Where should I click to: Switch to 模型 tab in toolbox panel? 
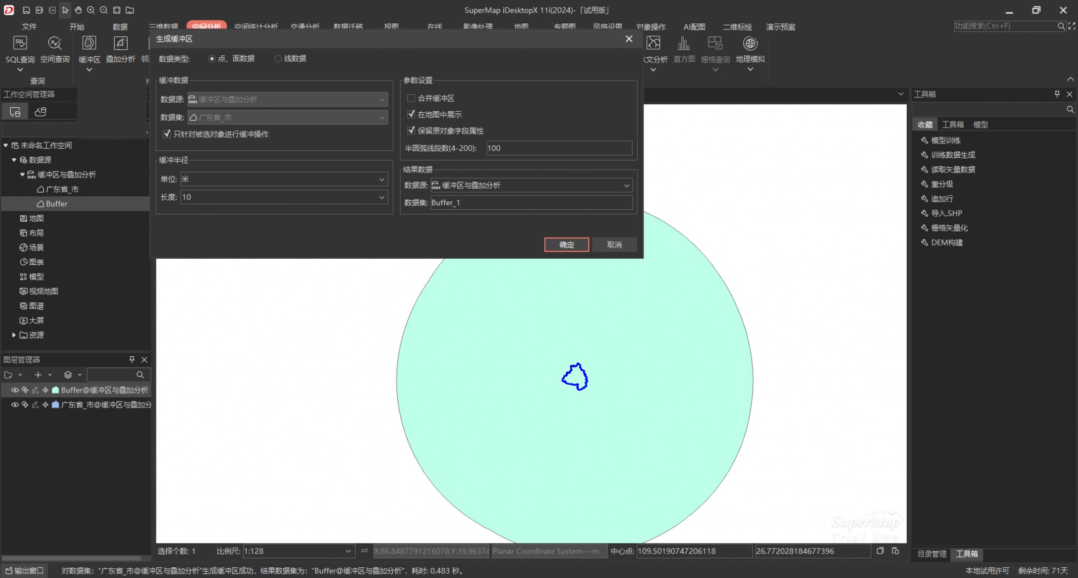[980, 125]
